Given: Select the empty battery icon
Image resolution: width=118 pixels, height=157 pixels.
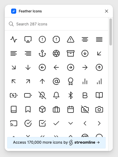Looking at the screenshot, I should [x=28, y=95].
